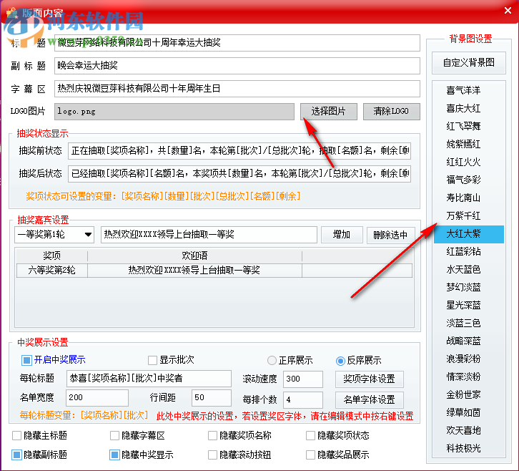
Task: Open 奖项字体设置 font settings
Action: pos(370,379)
